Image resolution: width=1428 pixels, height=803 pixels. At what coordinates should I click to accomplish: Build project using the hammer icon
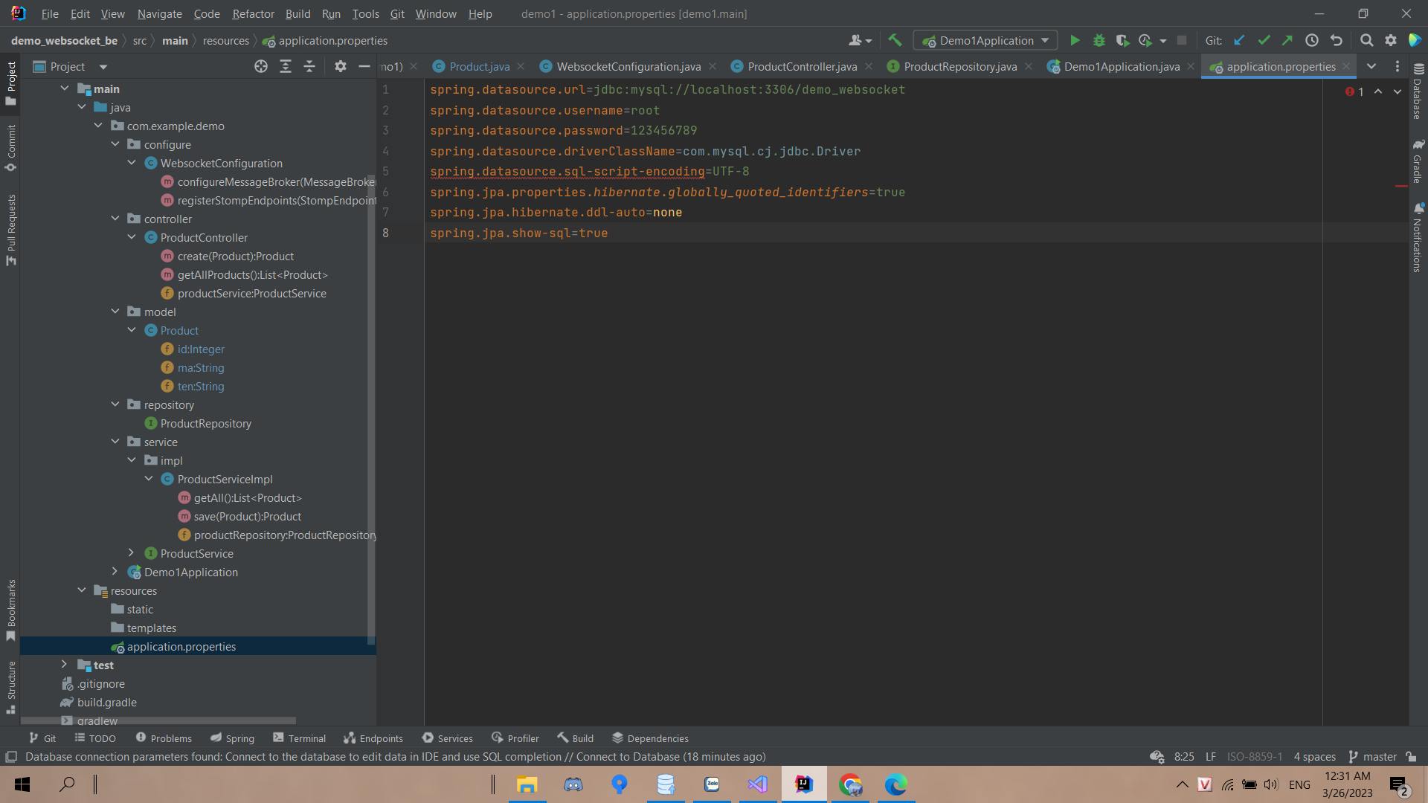pos(895,41)
